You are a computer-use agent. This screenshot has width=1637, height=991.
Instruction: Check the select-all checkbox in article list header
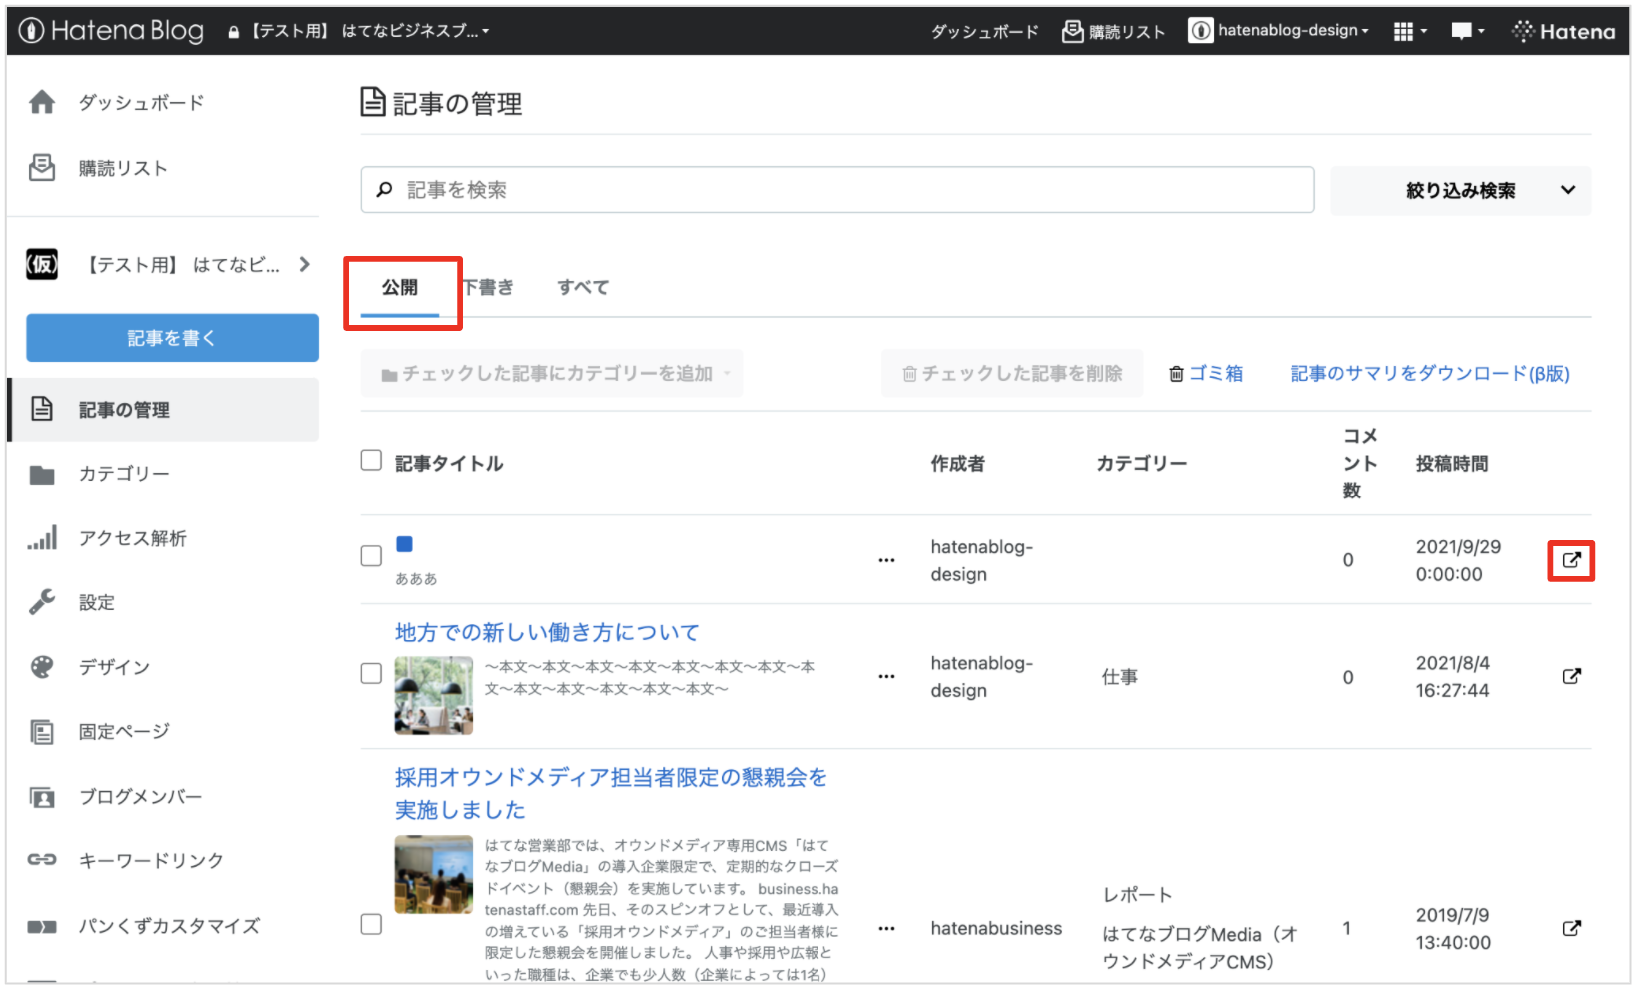click(x=371, y=460)
